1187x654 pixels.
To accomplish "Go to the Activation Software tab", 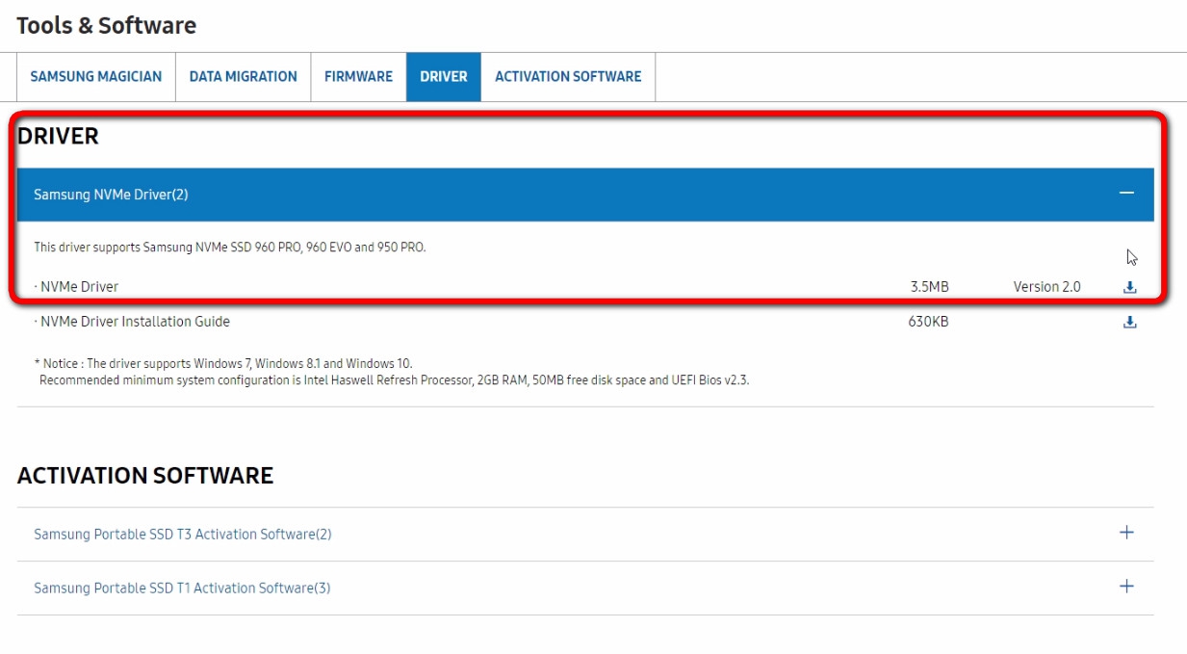I will click(568, 77).
